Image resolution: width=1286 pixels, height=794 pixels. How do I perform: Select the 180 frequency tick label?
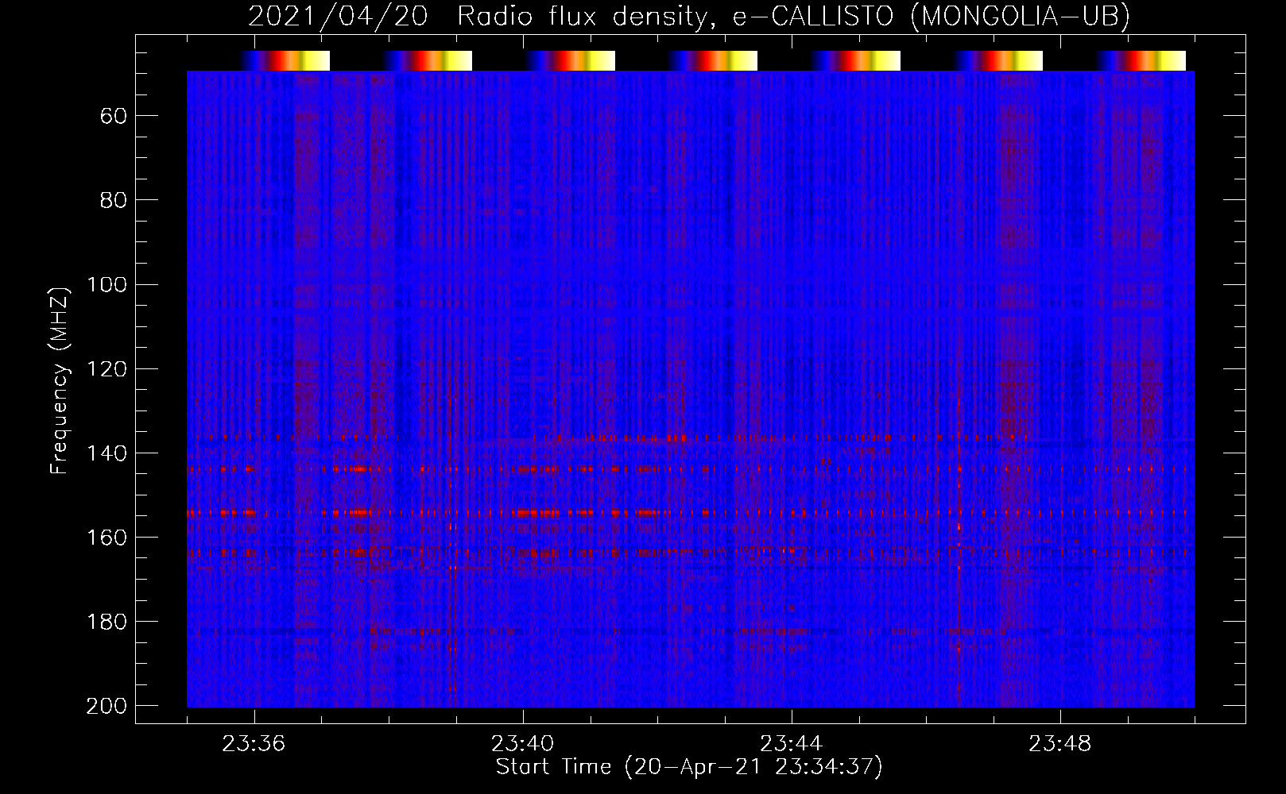coord(107,622)
